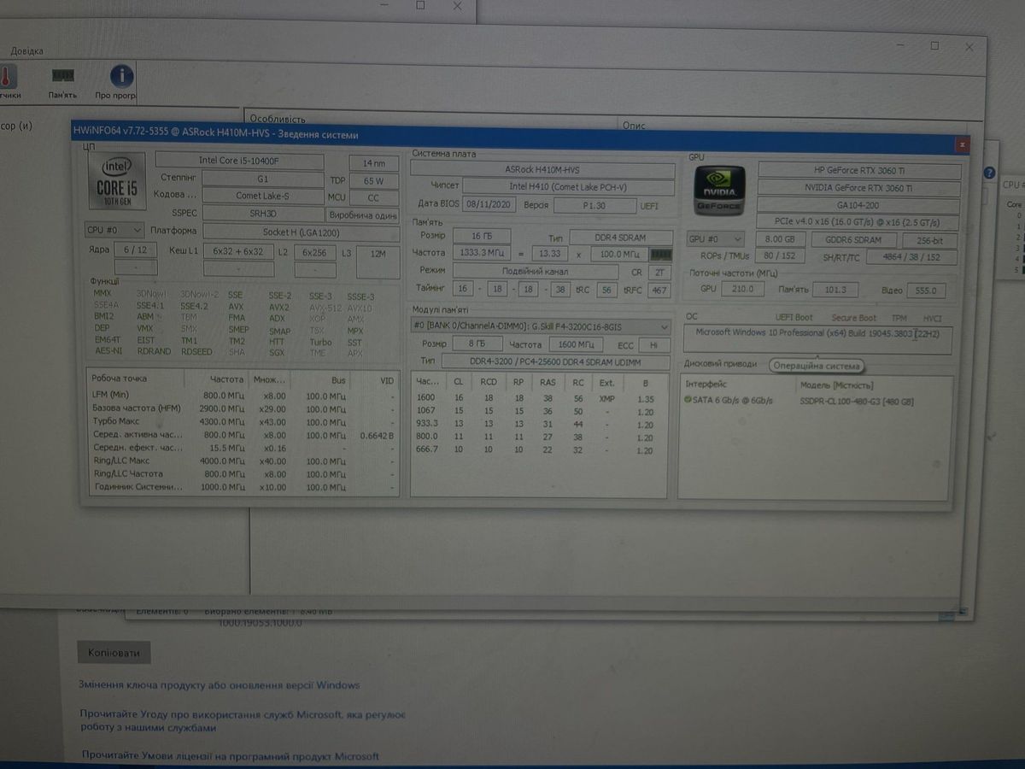The height and width of the screenshot is (769, 1025).
Task: Open the GPU #0 selector dropdown
Action: 715,240
